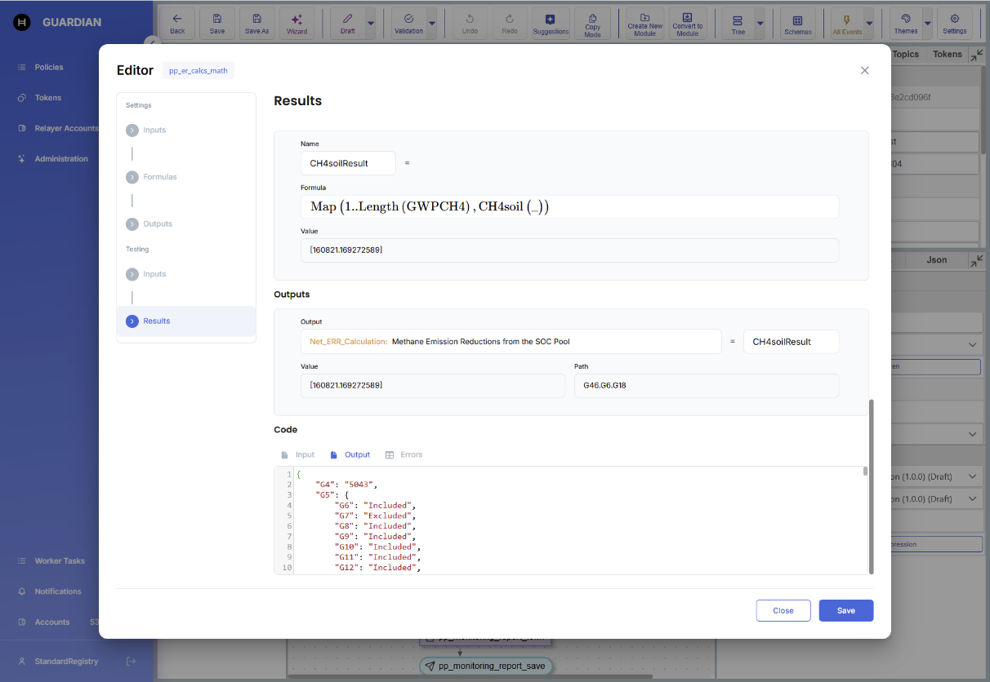Select the Outputs step in Settings
Viewport: 990px width, 682px height.
[x=158, y=224]
